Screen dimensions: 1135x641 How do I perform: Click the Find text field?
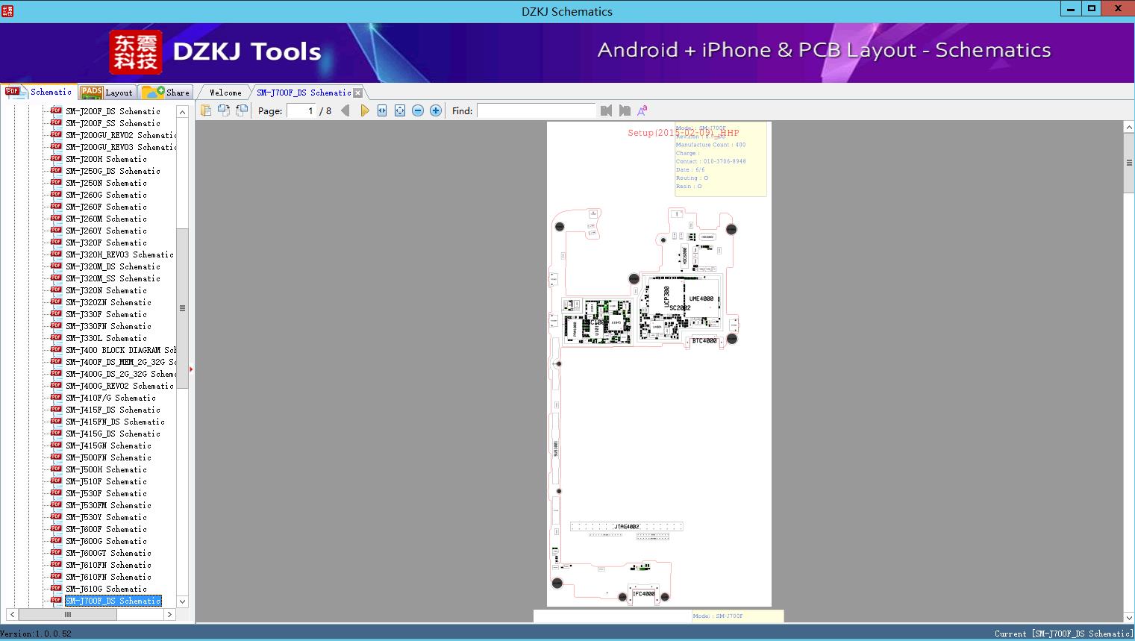tap(537, 110)
